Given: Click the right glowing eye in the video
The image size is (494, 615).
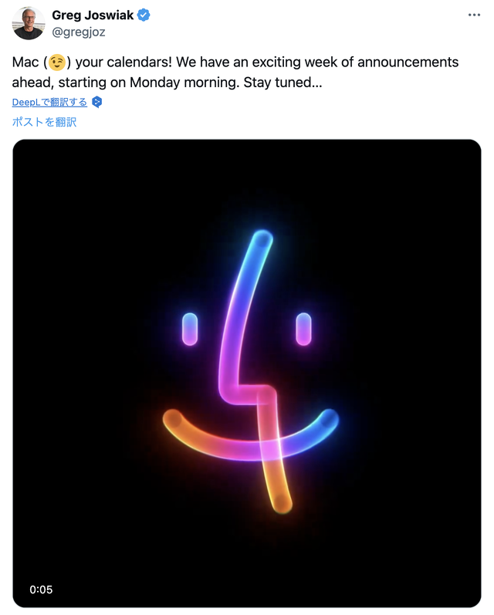Looking at the screenshot, I should click(303, 329).
